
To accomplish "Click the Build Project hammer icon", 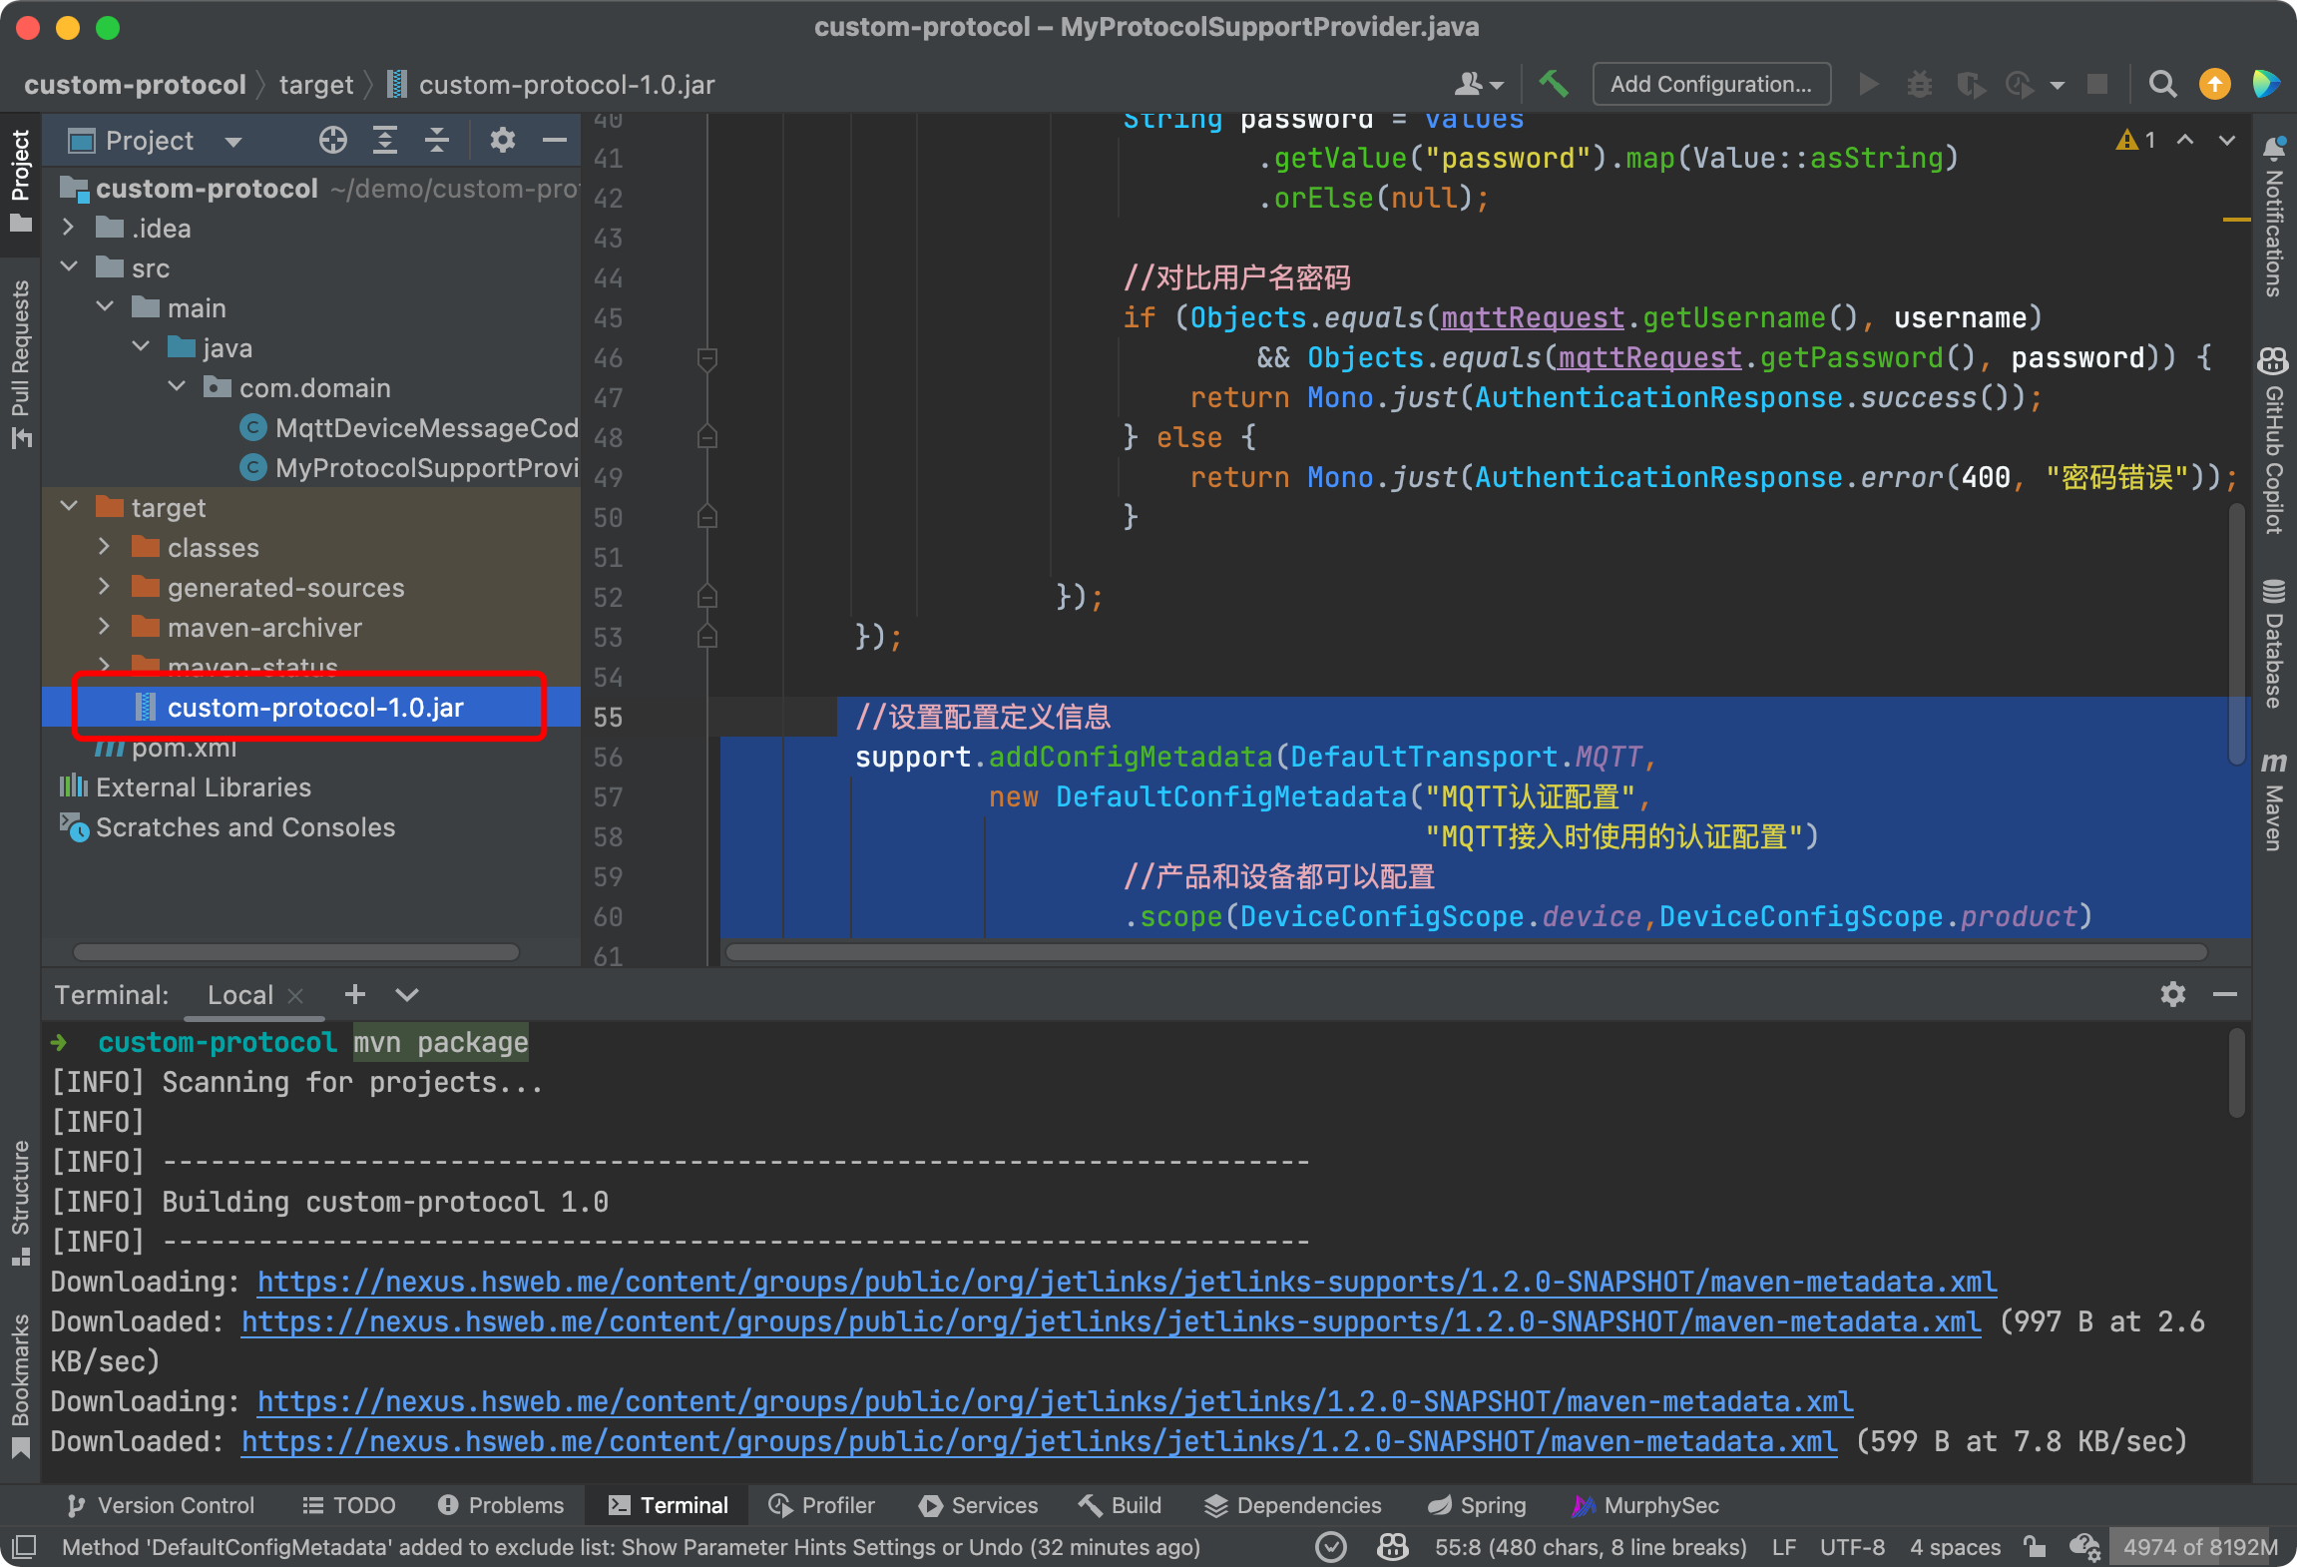I will coord(1553,84).
